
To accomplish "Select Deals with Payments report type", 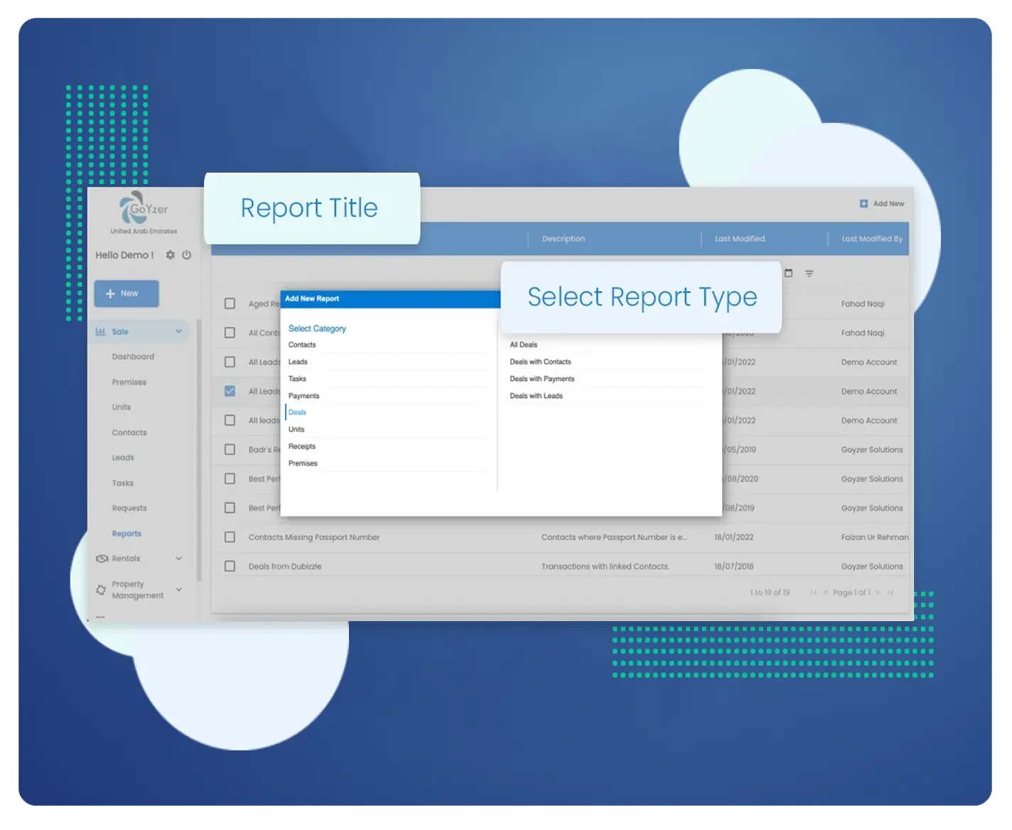I will click(x=542, y=379).
